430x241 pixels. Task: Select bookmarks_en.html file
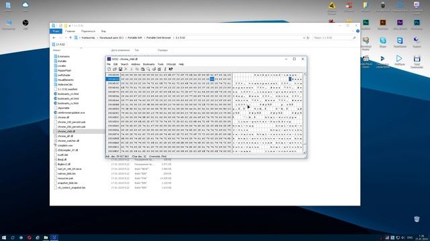[x=68, y=98]
